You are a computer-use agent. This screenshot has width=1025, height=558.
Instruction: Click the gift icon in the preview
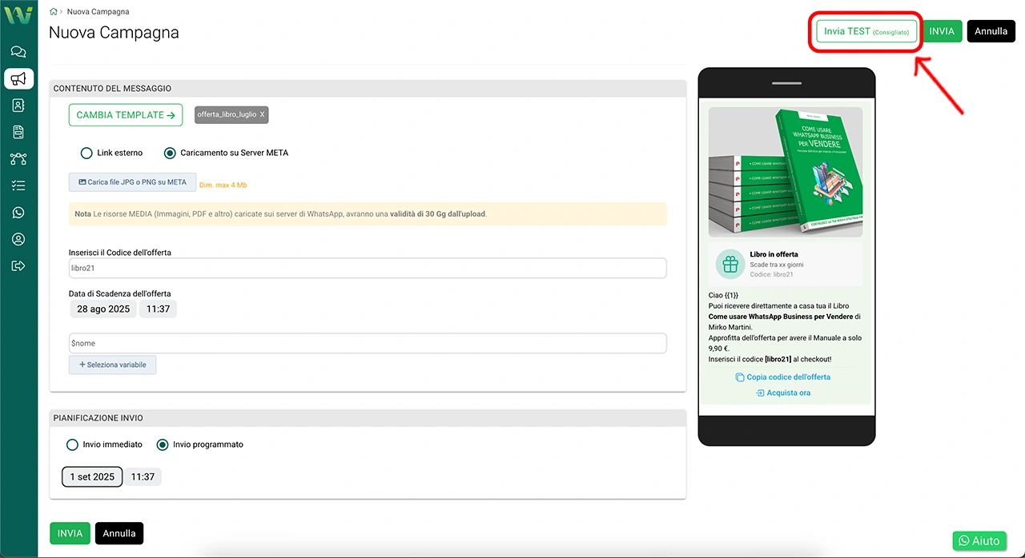pyautogui.click(x=730, y=264)
